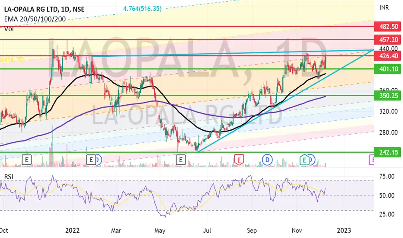
Task: Select the LA-OPALA RG LTD, 1D, NSE title
Action: click(x=44, y=9)
